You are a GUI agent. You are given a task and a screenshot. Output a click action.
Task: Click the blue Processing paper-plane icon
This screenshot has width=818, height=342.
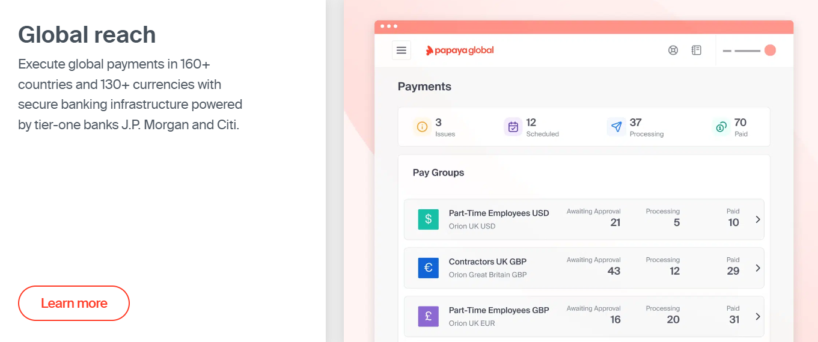pyautogui.click(x=616, y=127)
